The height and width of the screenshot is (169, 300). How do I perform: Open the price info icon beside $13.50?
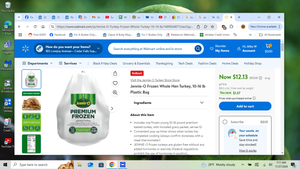(260, 78)
